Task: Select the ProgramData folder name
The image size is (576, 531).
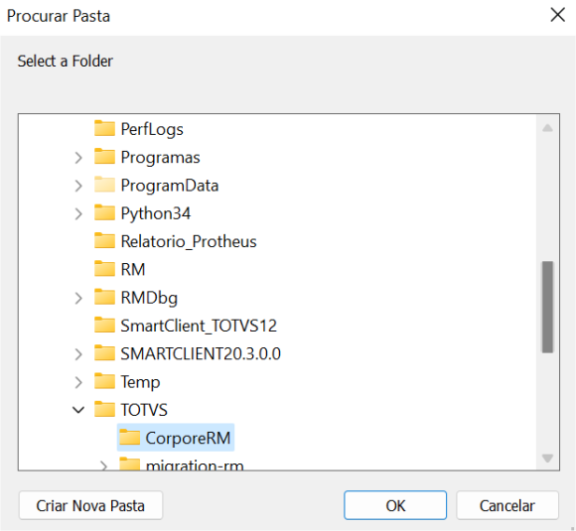Action: pyautogui.click(x=170, y=186)
